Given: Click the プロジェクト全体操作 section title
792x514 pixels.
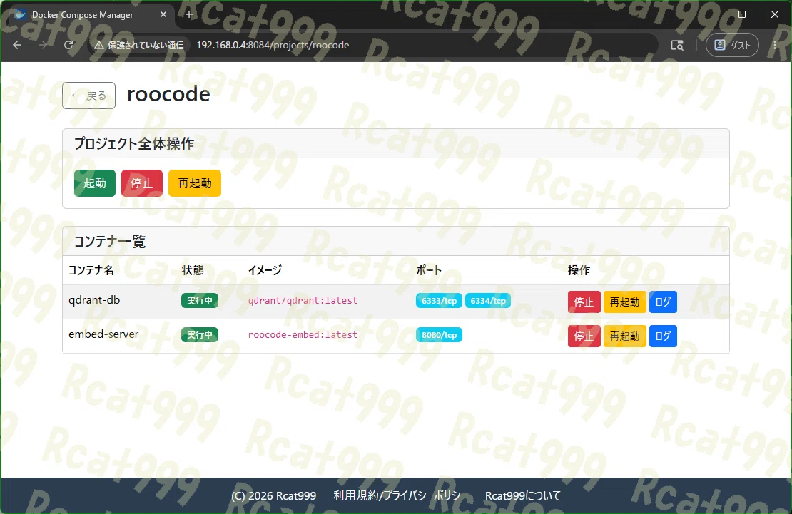Looking at the screenshot, I should click(134, 144).
